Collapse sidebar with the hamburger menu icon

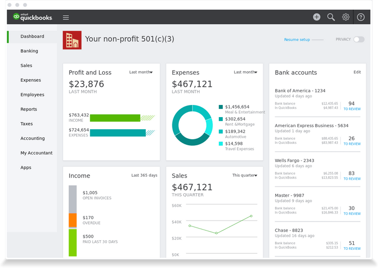coord(66,18)
